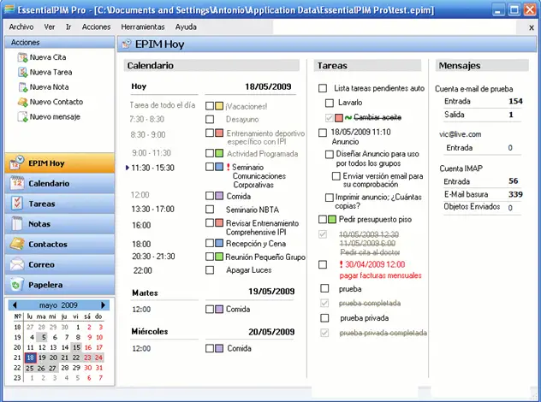Check the prueba privada task

[x=324, y=318]
